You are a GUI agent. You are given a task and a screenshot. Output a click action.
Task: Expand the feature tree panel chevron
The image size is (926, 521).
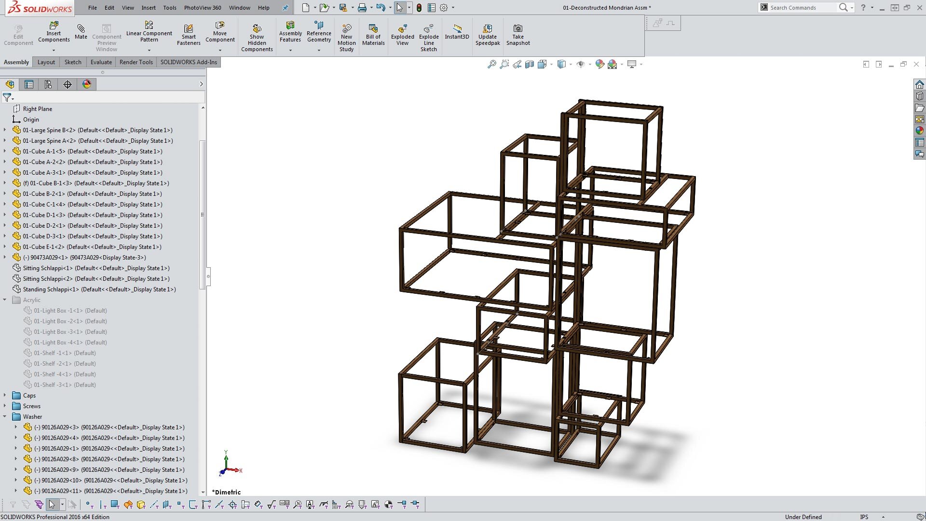[x=201, y=84]
